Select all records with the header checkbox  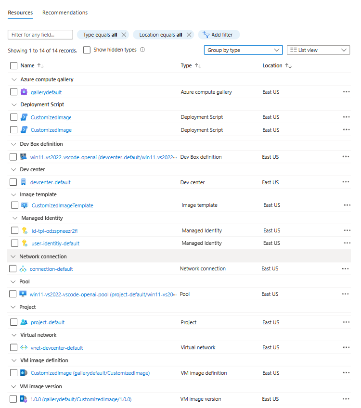point(13,66)
